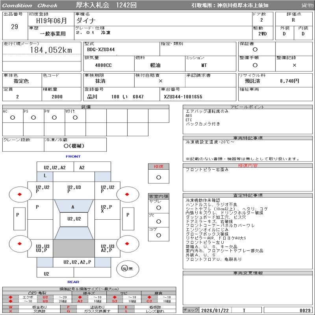
Task: Select the 修復 repair history circle
Action: pyautogui.click(x=158, y=177)
